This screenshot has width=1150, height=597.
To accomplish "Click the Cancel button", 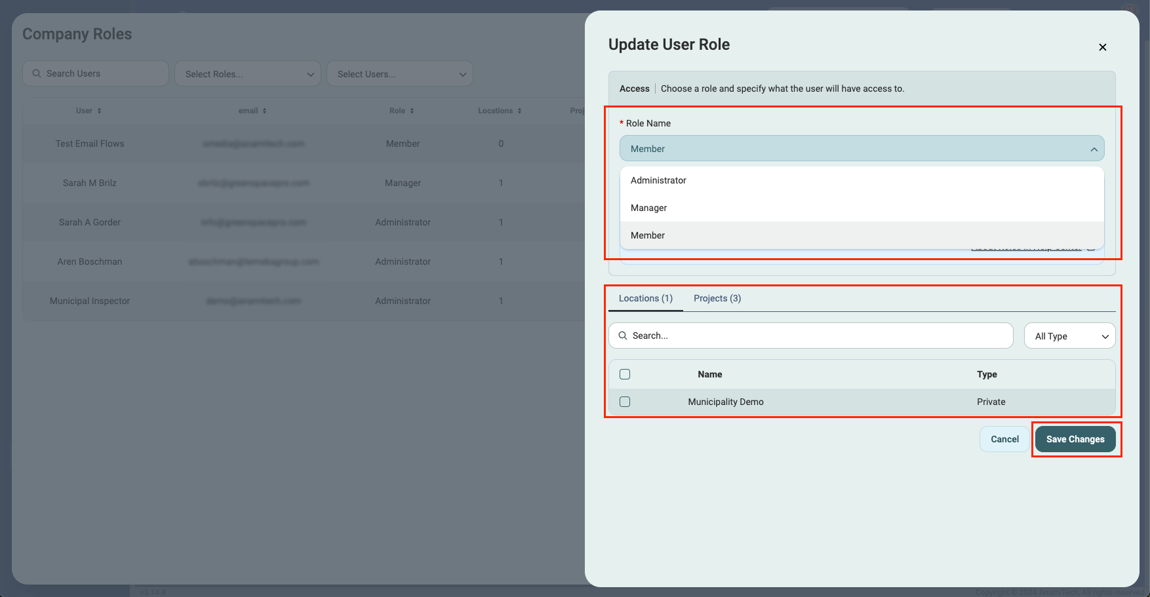I will [1004, 439].
